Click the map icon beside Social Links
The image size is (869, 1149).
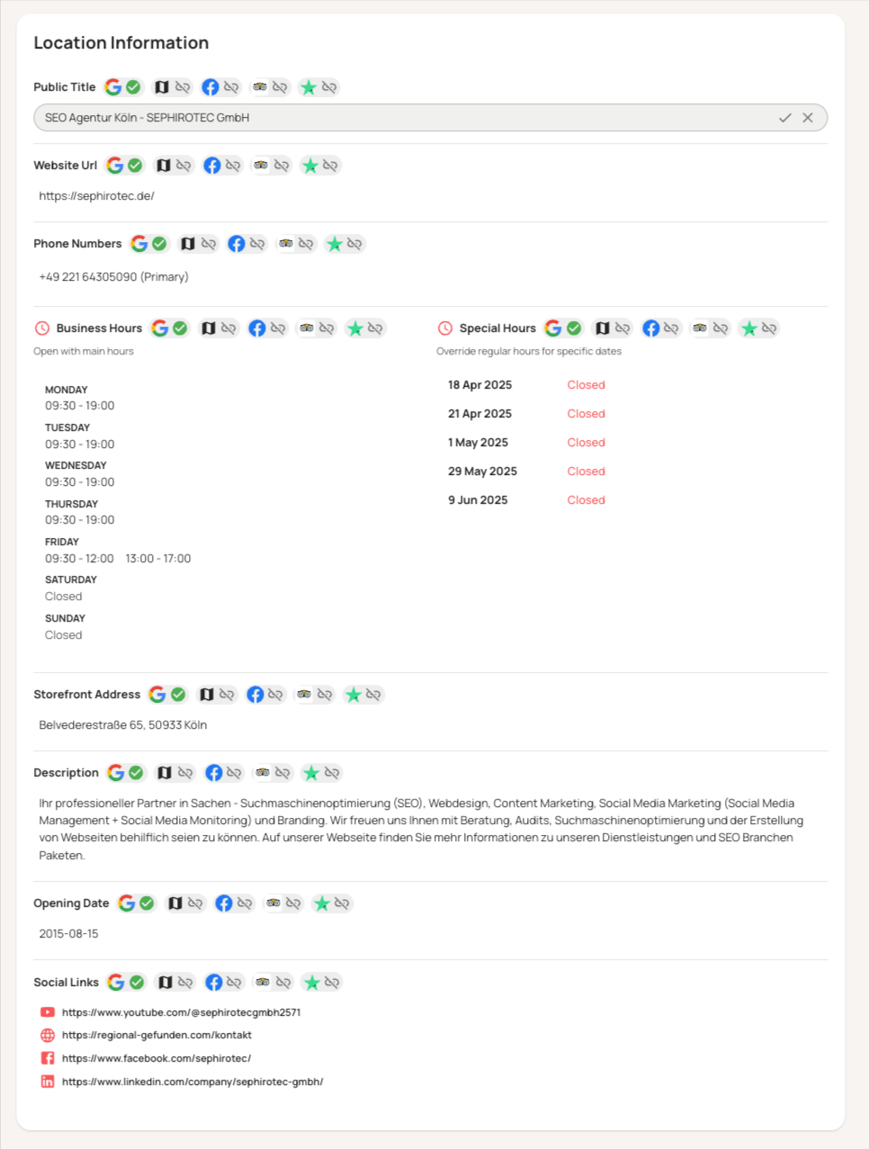(166, 983)
